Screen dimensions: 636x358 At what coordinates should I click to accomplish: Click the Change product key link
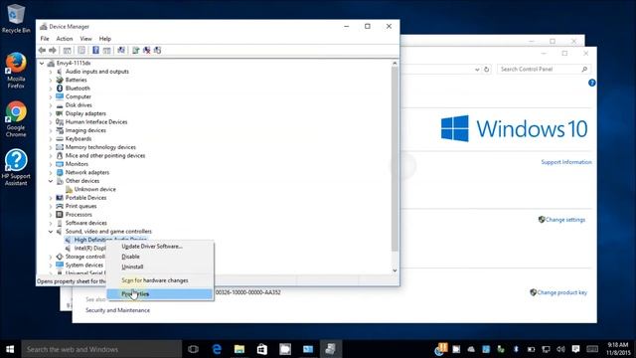561,292
